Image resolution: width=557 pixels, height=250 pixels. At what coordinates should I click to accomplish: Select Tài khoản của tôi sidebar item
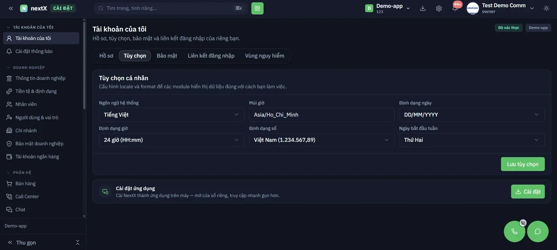coord(41,38)
